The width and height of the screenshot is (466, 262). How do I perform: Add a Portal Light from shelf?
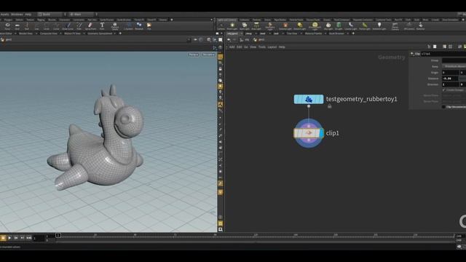365,26
